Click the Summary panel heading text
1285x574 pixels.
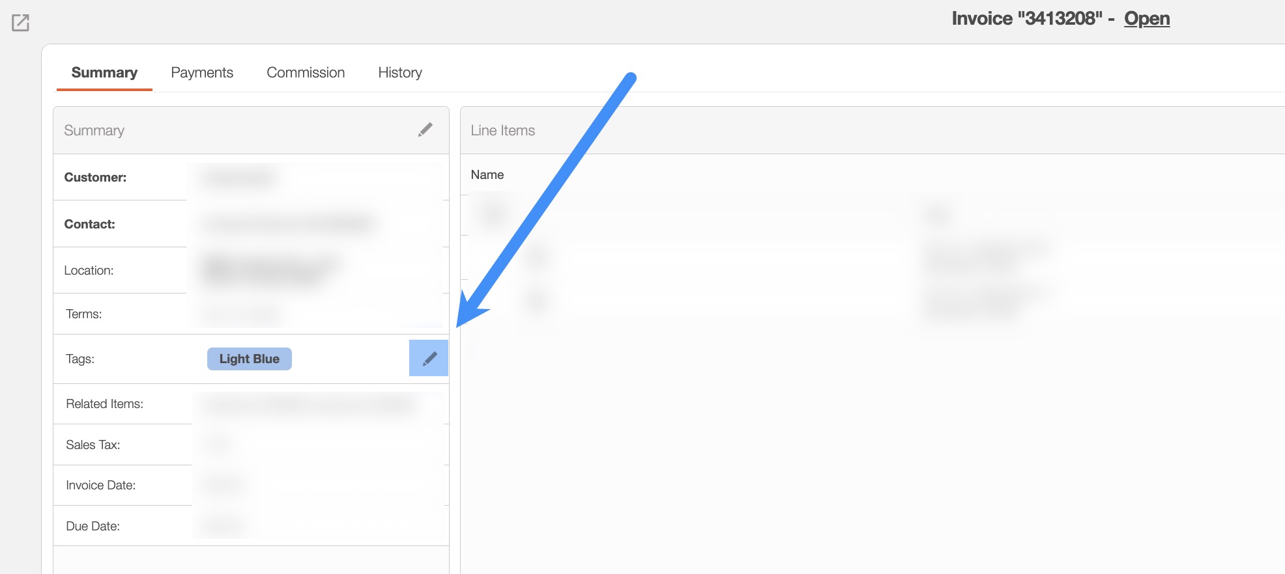[x=94, y=130]
